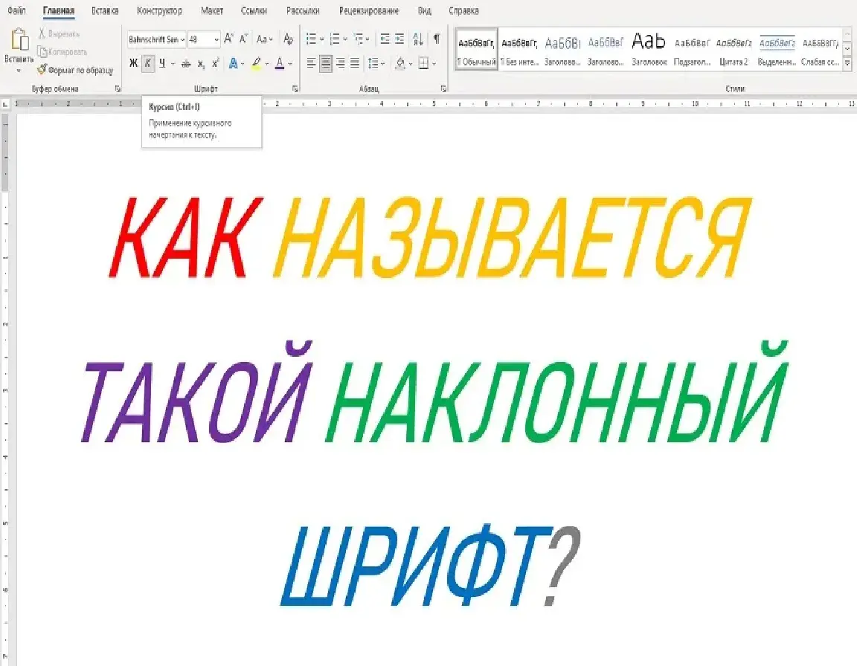Image resolution: width=857 pixels, height=666 pixels.
Task: Click the text highlight color icon
Action: click(x=255, y=63)
